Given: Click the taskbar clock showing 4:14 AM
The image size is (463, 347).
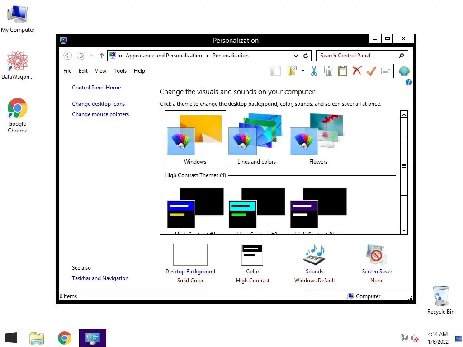Looking at the screenshot, I should coord(438,338).
